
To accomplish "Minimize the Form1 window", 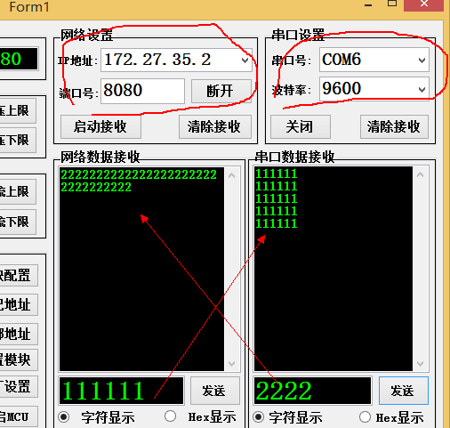I will [x=368, y=5].
